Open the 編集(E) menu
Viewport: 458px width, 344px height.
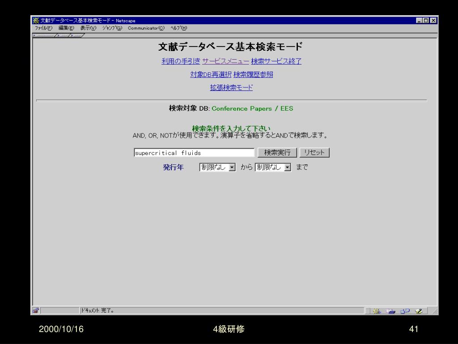coord(66,28)
